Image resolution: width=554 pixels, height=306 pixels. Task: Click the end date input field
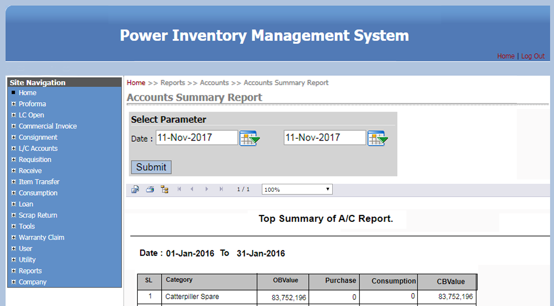coord(324,138)
